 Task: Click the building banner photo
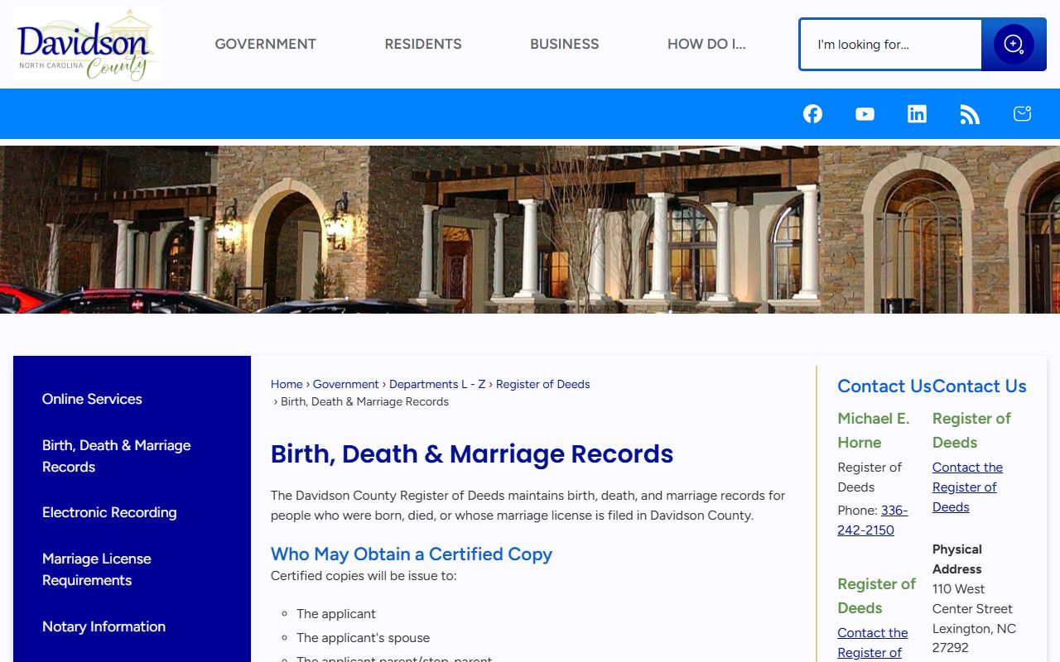tap(530, 230)
